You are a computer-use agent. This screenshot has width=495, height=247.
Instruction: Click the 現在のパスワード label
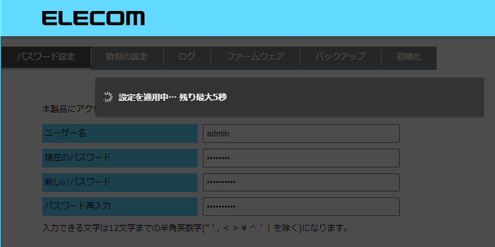click(x=120, y=158)
